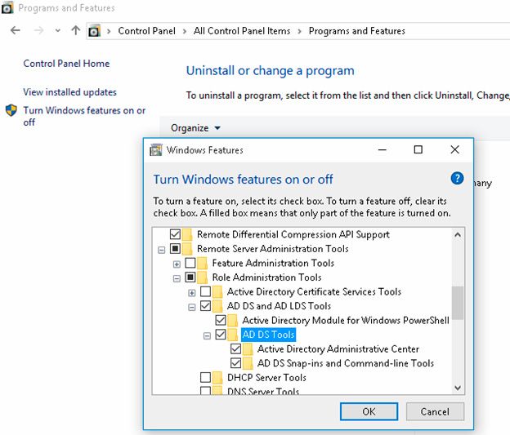
Task: Click the feature list scroll up arrow
Action: tap(458, 234)
